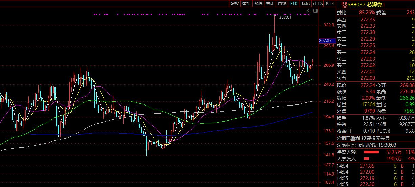Image resolution: width=415 pixels, height=187 pixels.
Task: Click the 最低 value 266.26
Action: [407, 98]
